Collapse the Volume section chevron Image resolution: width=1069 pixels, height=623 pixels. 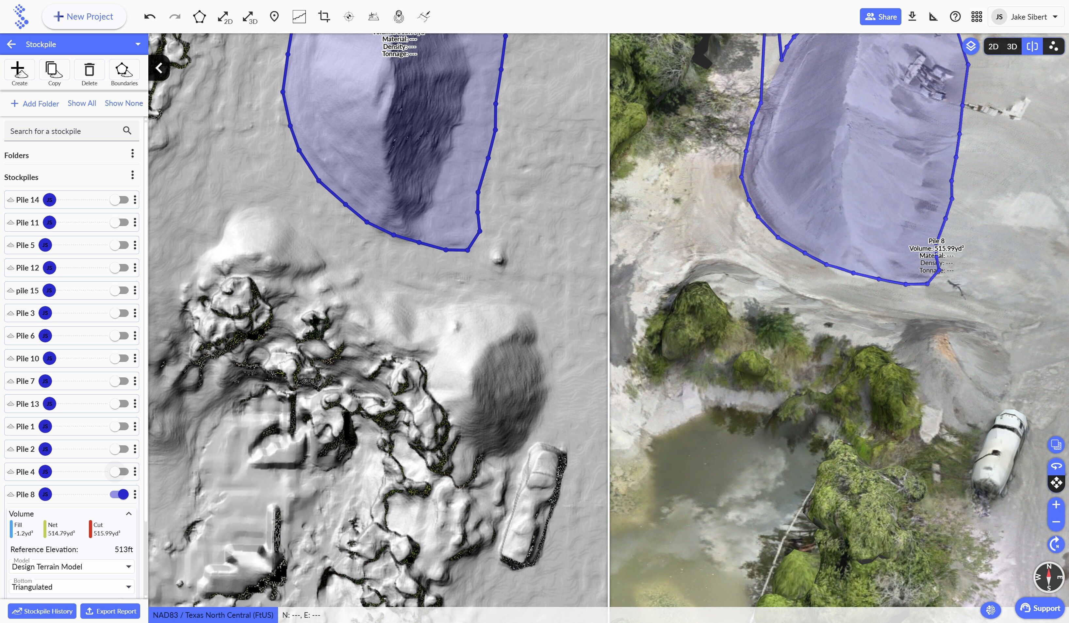(129, 514)
